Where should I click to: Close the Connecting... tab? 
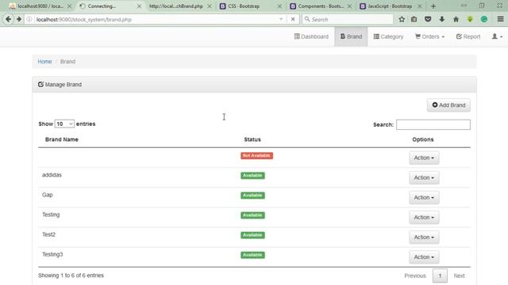(139, 6)
